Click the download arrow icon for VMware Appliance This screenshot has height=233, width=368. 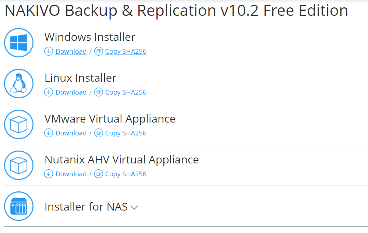point(49,133)
